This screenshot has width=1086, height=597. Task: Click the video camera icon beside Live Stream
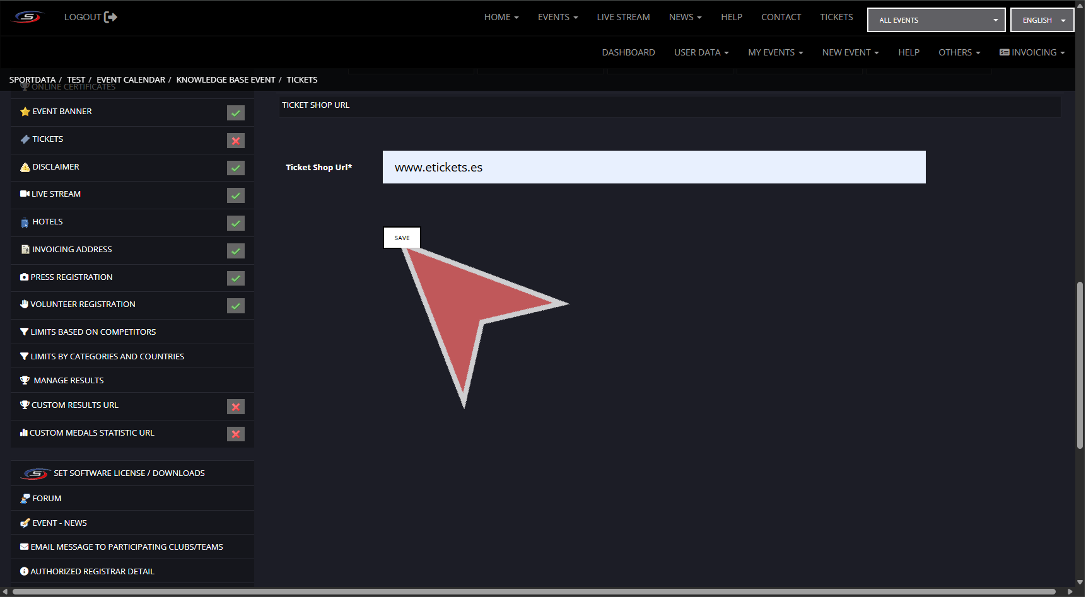click(x=25, y=194)
